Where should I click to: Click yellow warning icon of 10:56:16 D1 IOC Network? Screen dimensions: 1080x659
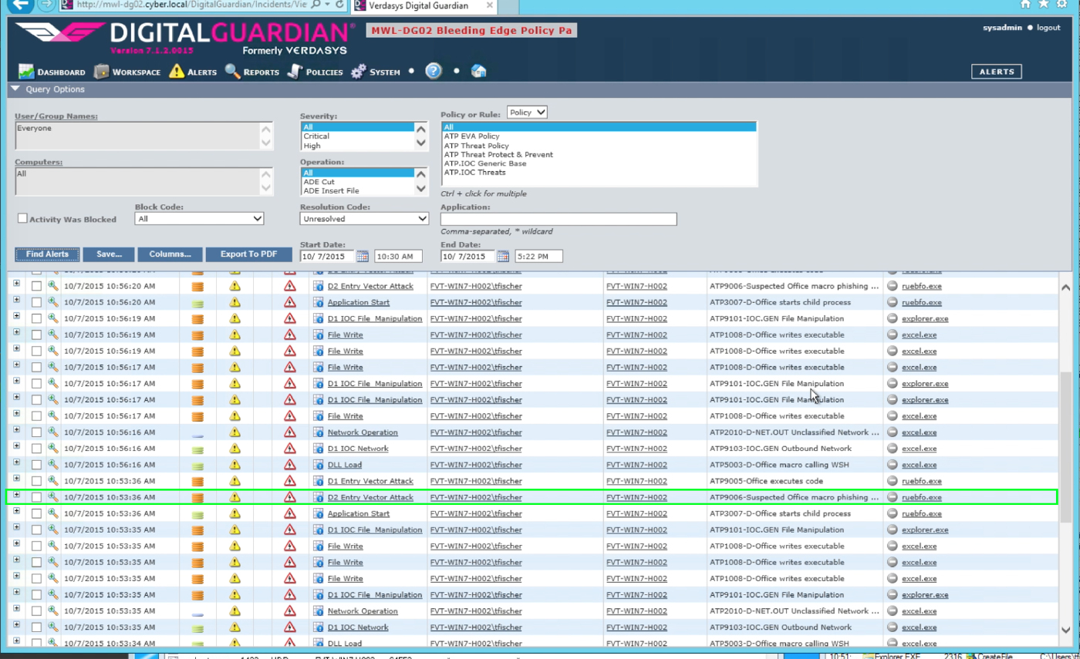(x=235, y=449)
